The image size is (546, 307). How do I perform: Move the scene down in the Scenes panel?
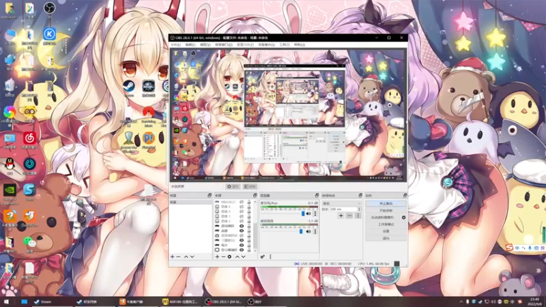[x=192, y=257]
